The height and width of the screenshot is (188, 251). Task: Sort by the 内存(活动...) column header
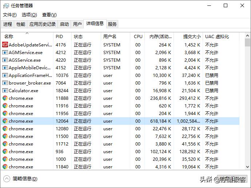(159, 36)
